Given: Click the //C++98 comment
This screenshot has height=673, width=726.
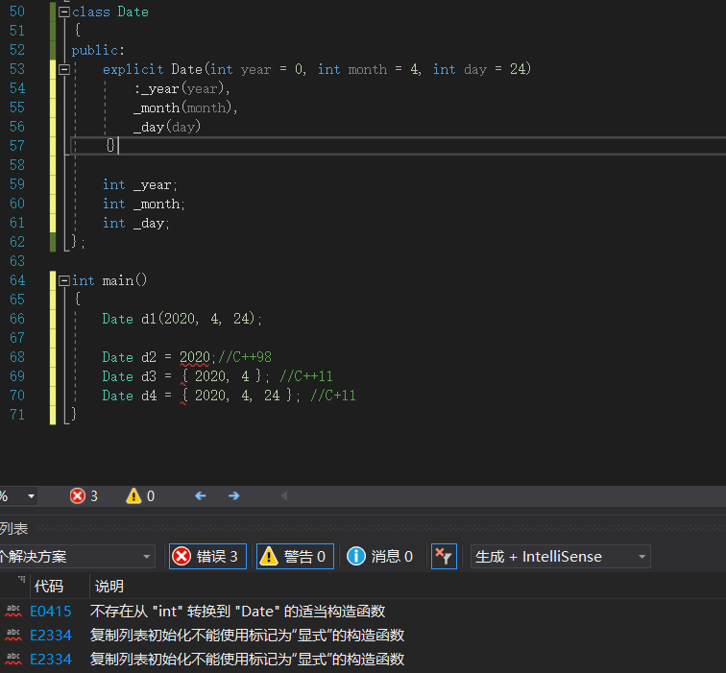Looking at the screenshot, I should click(x=245, y=357).
